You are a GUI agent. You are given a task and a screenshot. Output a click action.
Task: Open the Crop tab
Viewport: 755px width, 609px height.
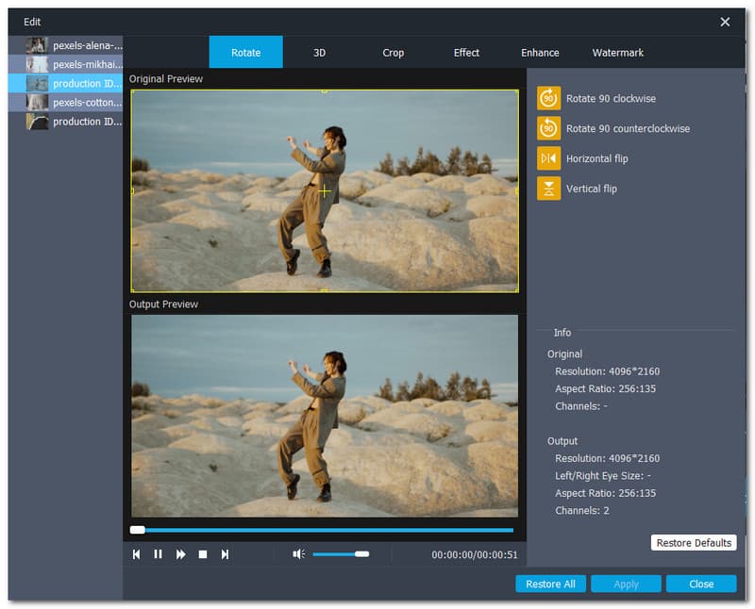click(393, 53)
